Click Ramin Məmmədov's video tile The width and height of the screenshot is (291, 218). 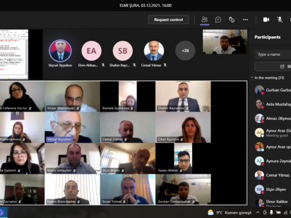pos(72,190)
